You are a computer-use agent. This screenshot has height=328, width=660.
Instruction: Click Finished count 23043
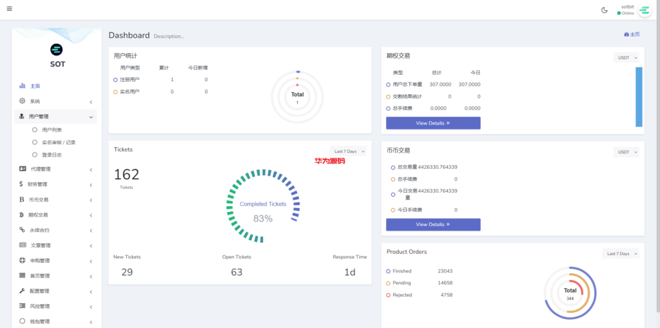(x=445, y=271)
